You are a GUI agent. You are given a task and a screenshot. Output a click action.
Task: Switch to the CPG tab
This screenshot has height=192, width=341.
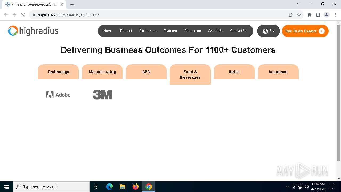(146, 72)
